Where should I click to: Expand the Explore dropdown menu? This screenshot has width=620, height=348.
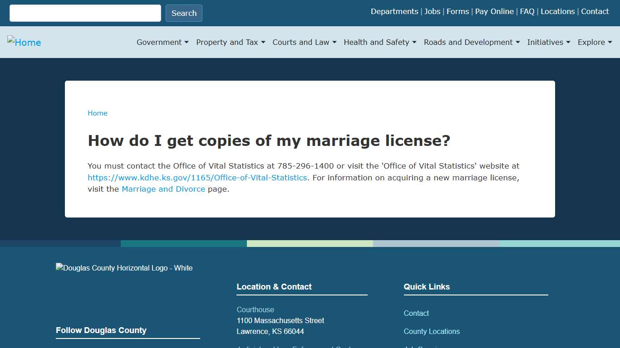(x=595, y=42)
